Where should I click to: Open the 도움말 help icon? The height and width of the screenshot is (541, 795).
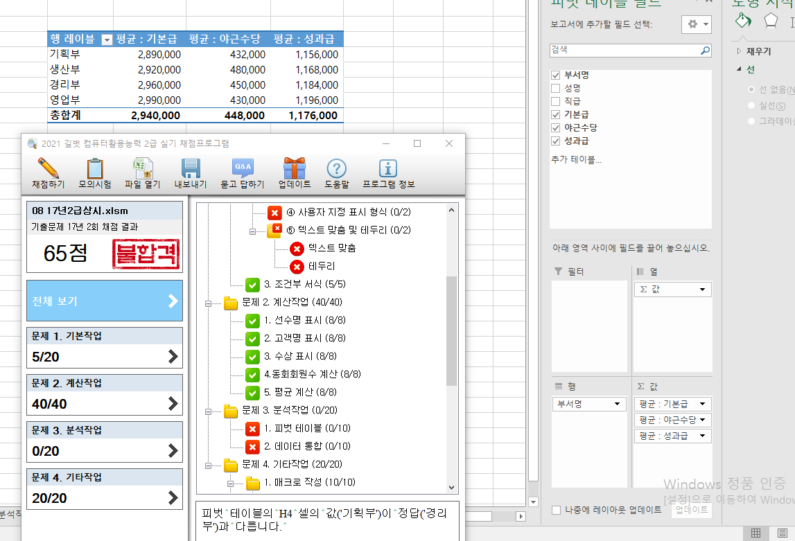pos(336,168)
